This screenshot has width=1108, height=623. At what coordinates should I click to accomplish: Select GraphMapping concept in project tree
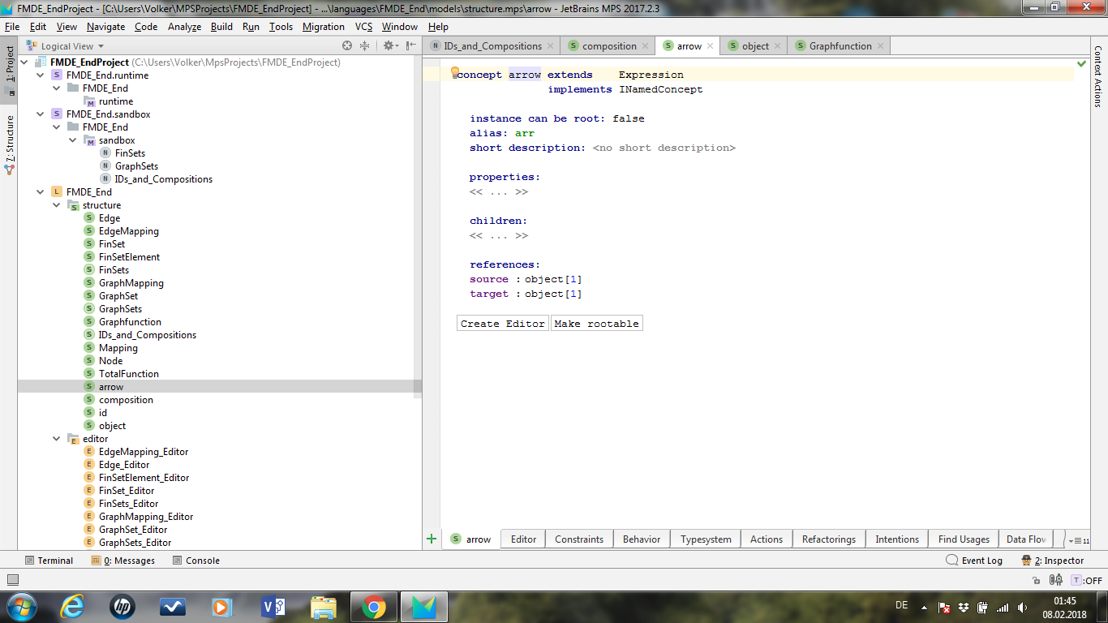click(131, 283)
